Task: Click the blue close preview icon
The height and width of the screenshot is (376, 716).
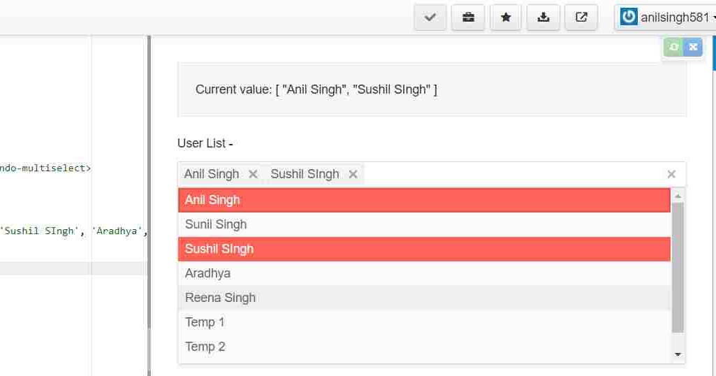Action: point(693,47)
